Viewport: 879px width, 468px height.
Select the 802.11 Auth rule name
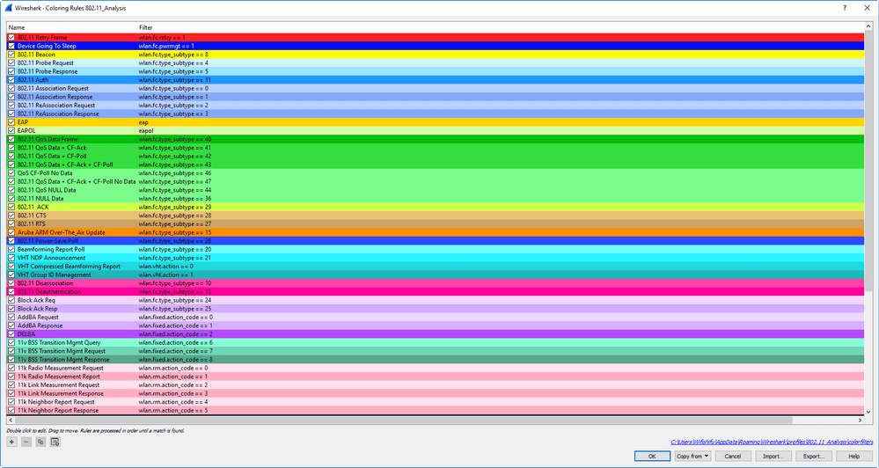pyautogui.click(x=33, y=79)
